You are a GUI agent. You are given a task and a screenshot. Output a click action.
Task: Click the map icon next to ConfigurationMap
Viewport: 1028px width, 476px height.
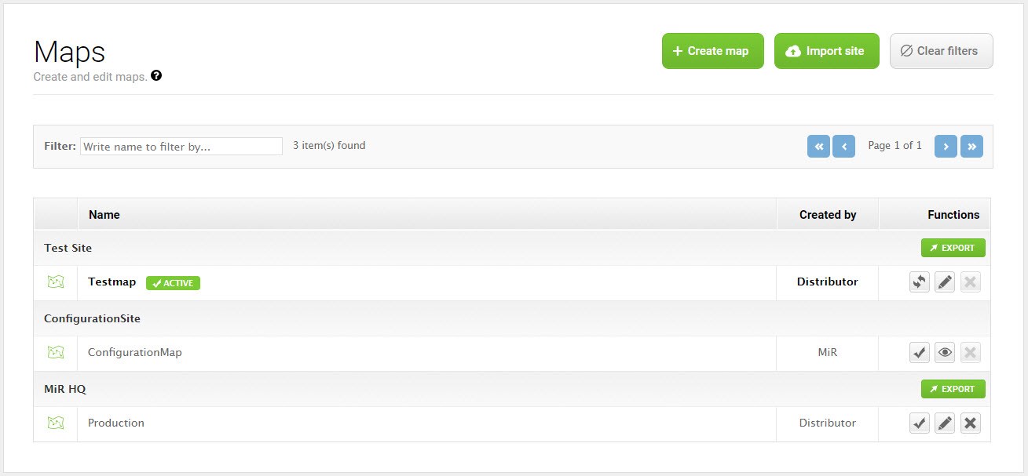(55, 352)
